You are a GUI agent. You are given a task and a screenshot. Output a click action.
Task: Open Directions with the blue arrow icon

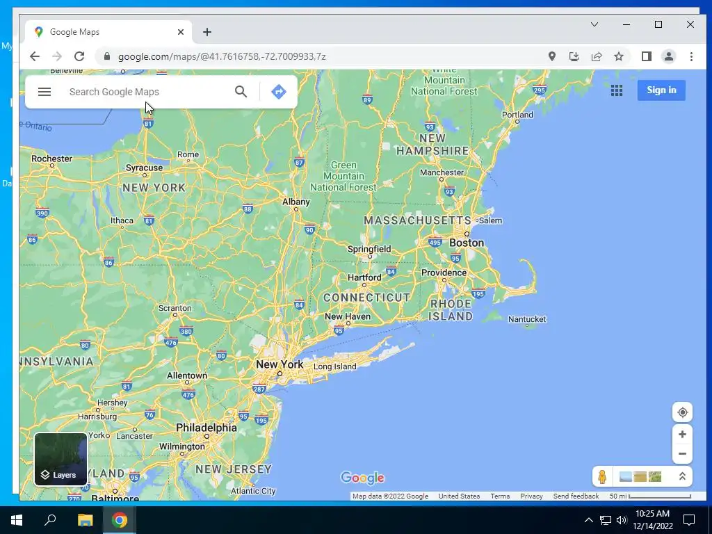(278, 92)
